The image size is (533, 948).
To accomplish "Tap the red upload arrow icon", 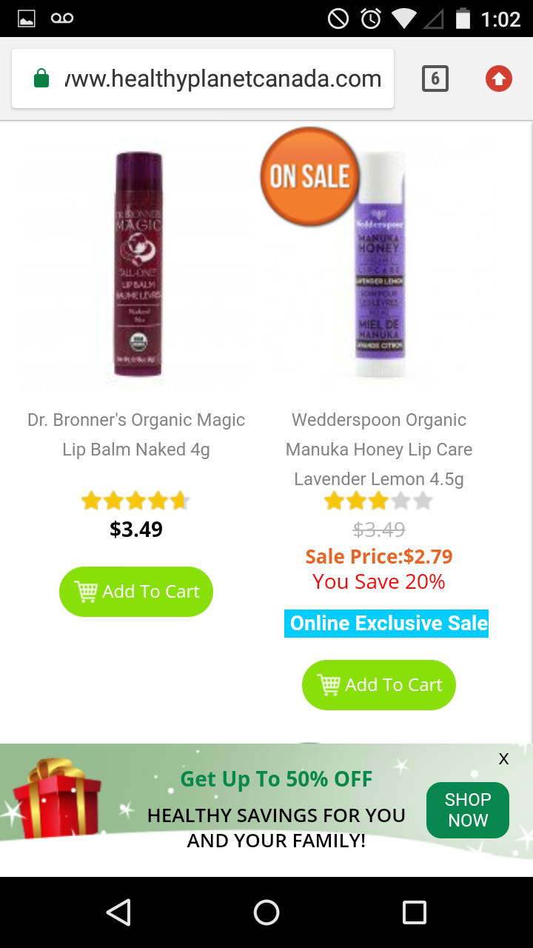I will pos(498,79).
